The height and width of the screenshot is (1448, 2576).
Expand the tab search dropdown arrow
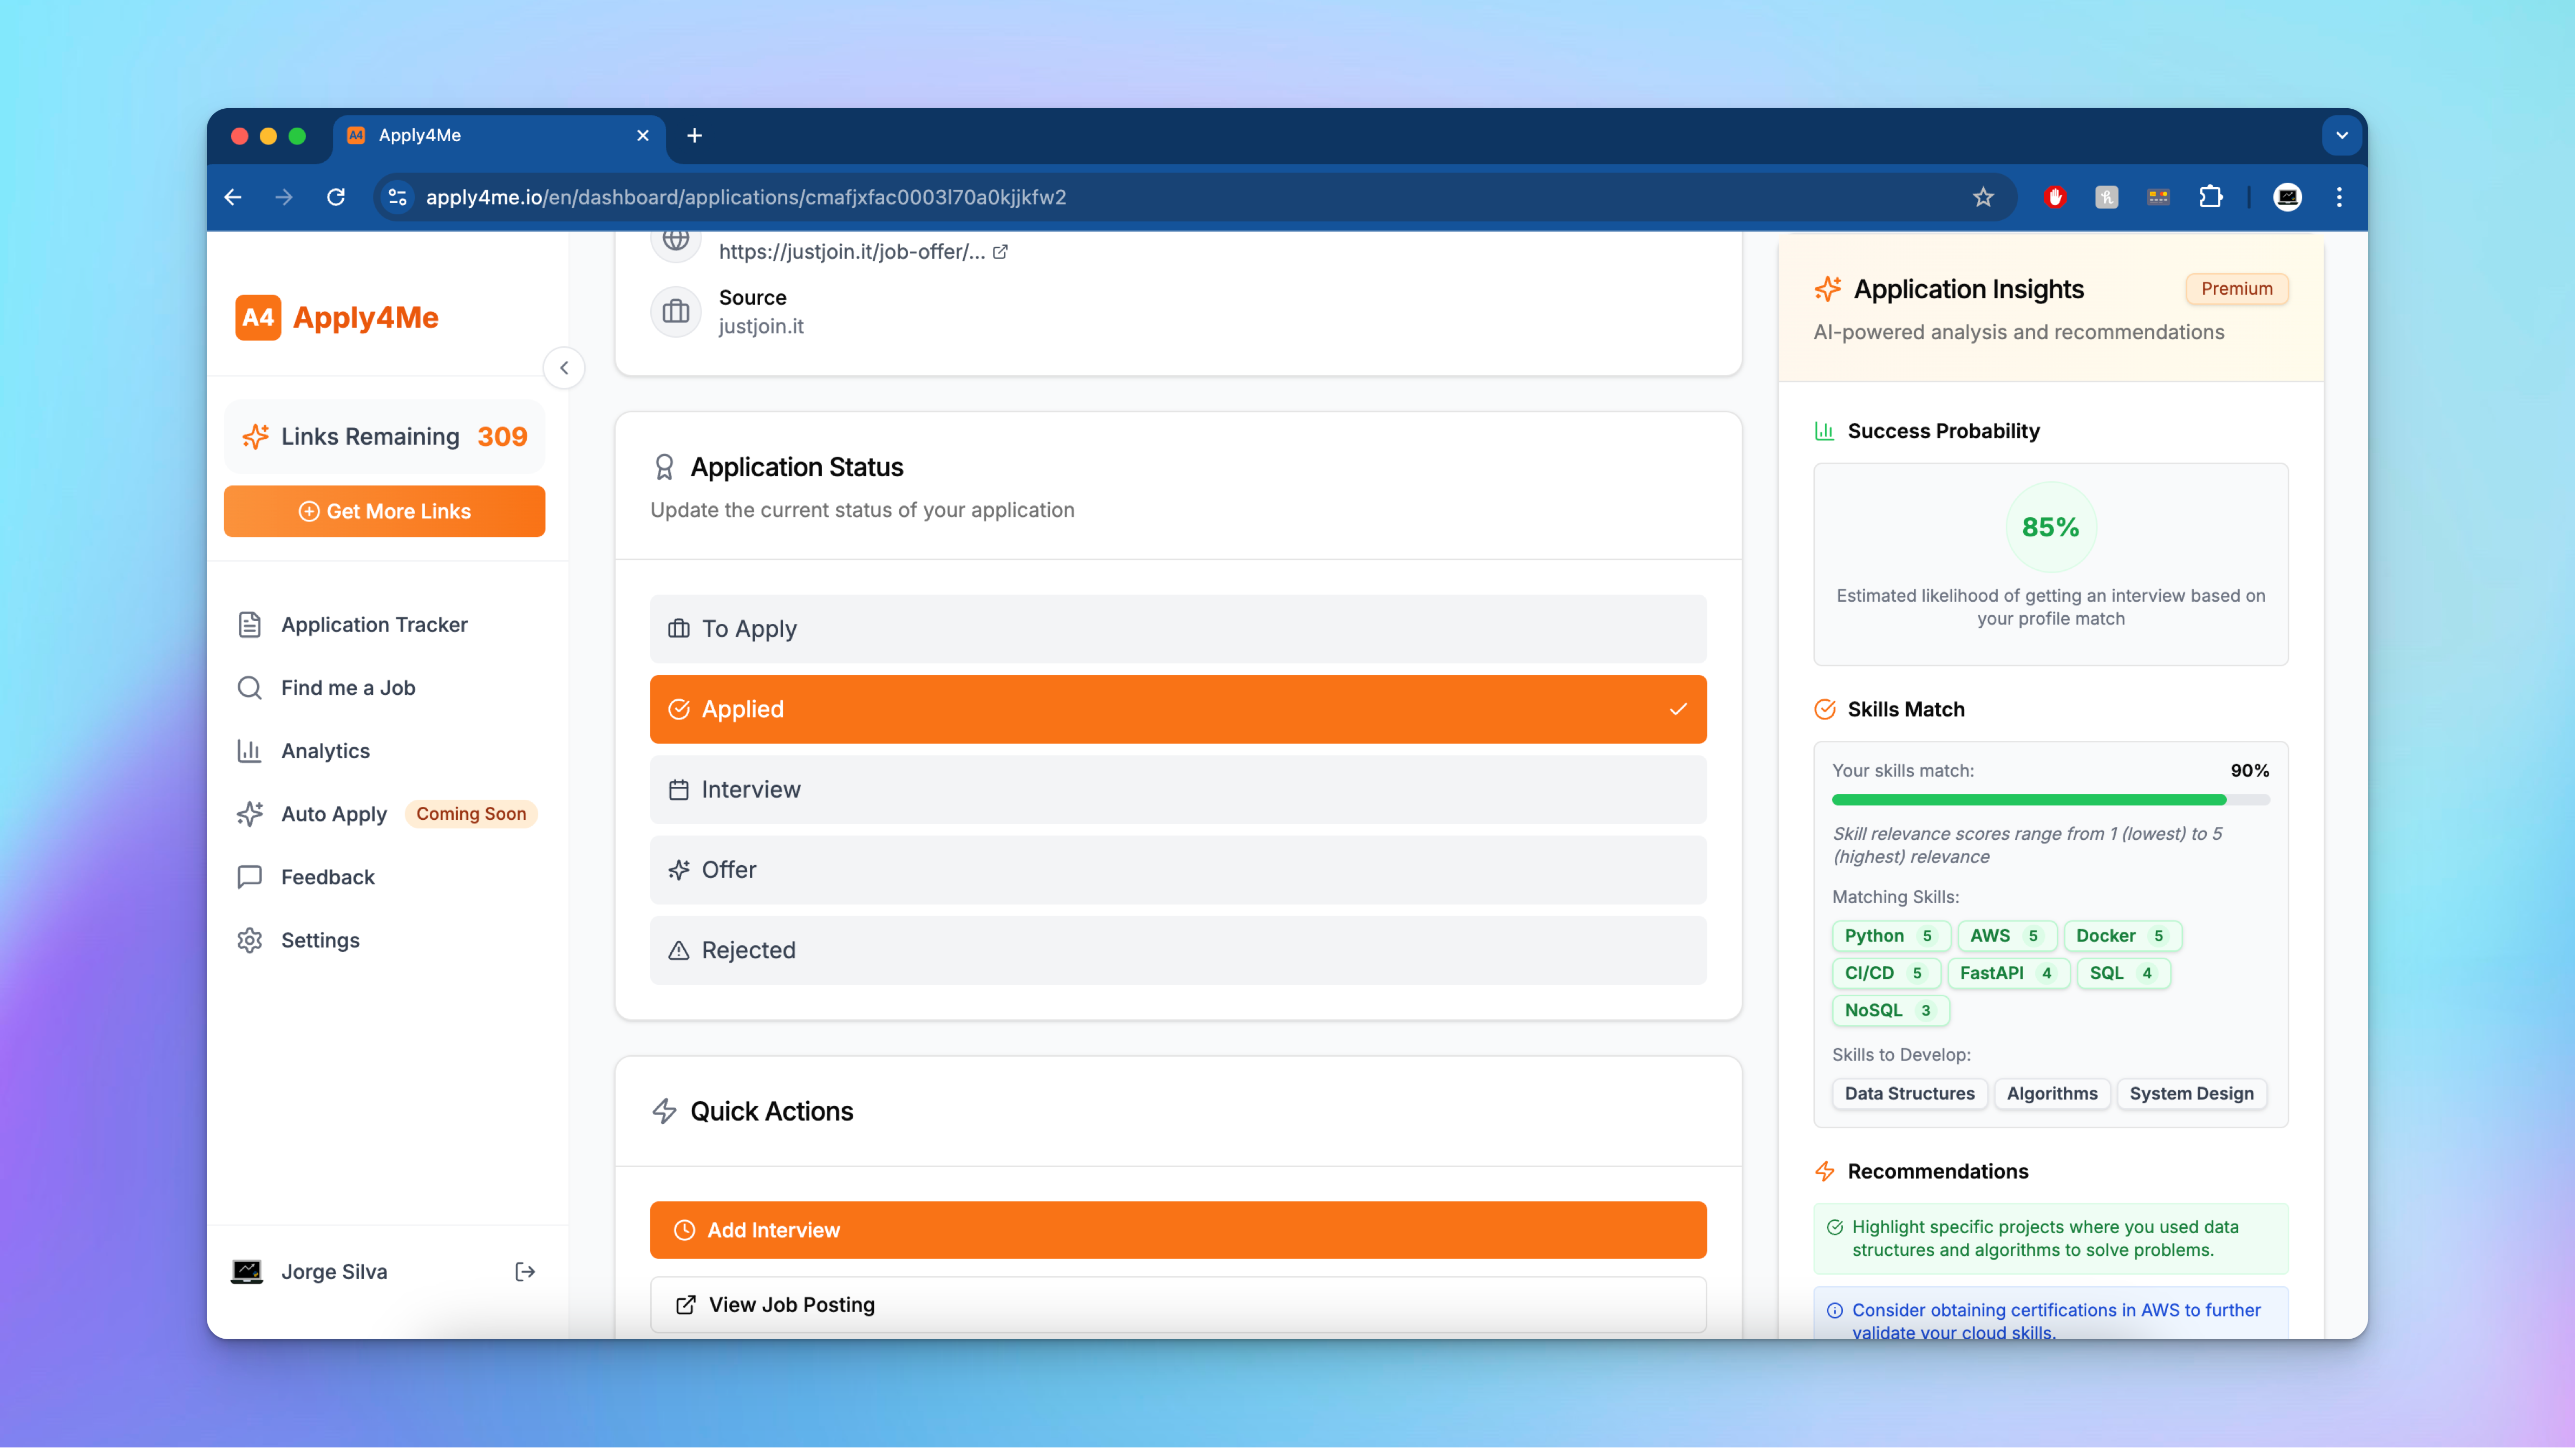coord(2341,135)
